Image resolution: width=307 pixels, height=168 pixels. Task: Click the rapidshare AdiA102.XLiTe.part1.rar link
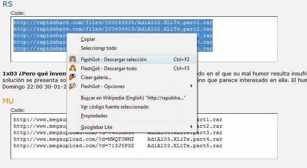point(113,22)
